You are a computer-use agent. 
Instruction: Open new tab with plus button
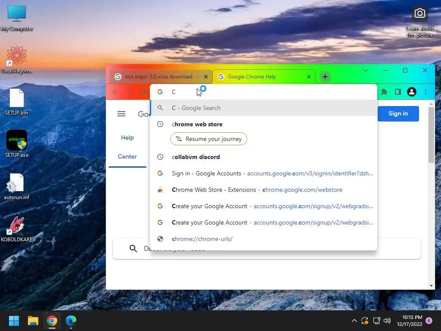pos(325,77)
